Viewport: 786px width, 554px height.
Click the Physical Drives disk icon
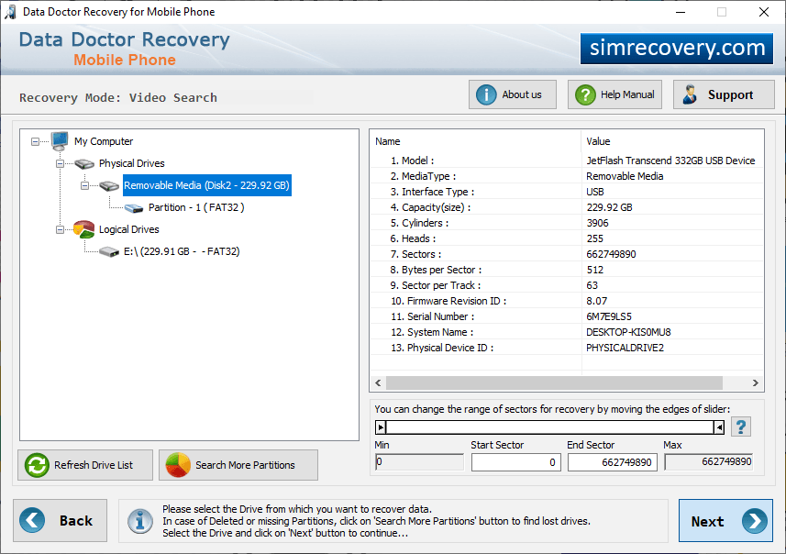tap(84, 163)
